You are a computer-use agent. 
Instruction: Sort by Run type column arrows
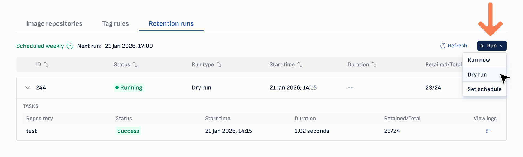219,65
